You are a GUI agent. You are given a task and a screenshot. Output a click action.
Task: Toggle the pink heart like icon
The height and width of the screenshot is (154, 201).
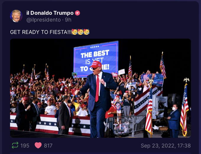(x=38, y=145)
